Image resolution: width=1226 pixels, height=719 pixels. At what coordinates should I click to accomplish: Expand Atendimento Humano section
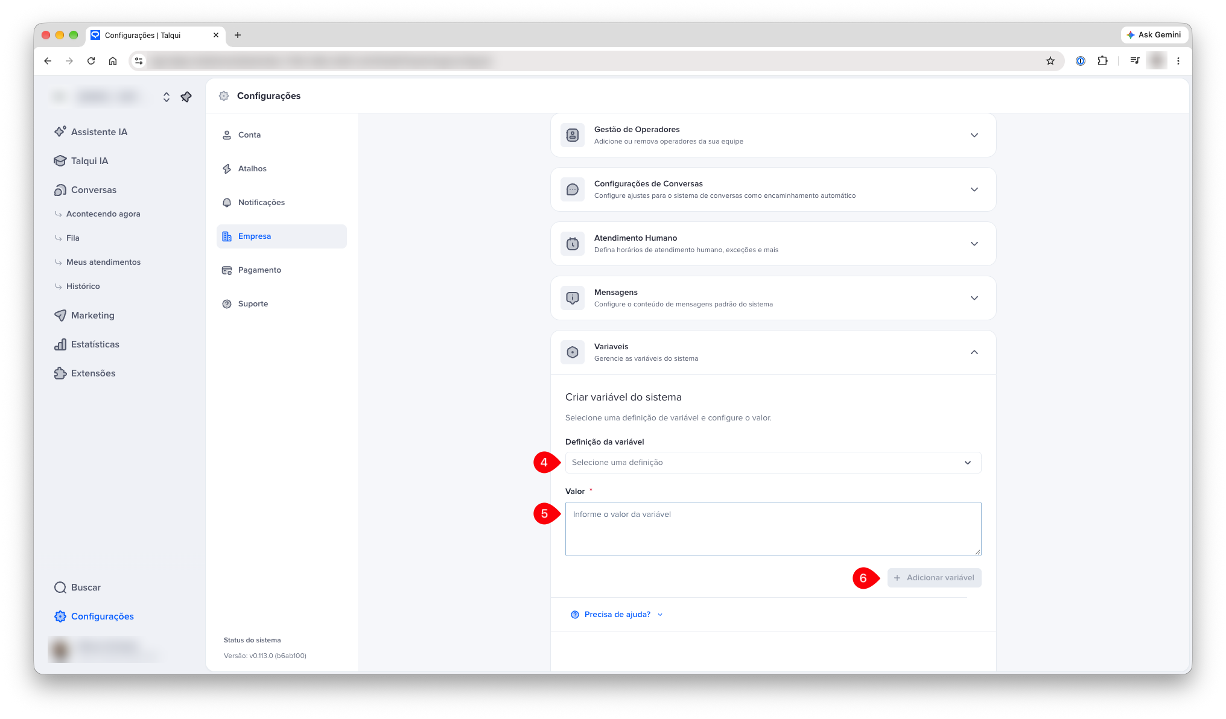(x=773, y=244)
